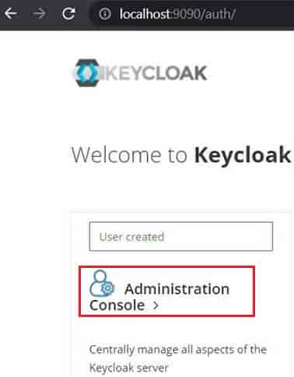This screenshot has height=377, width=294.
Task: View site information icon beside URL
Action: pyautogui.click(x=105, y=14)
